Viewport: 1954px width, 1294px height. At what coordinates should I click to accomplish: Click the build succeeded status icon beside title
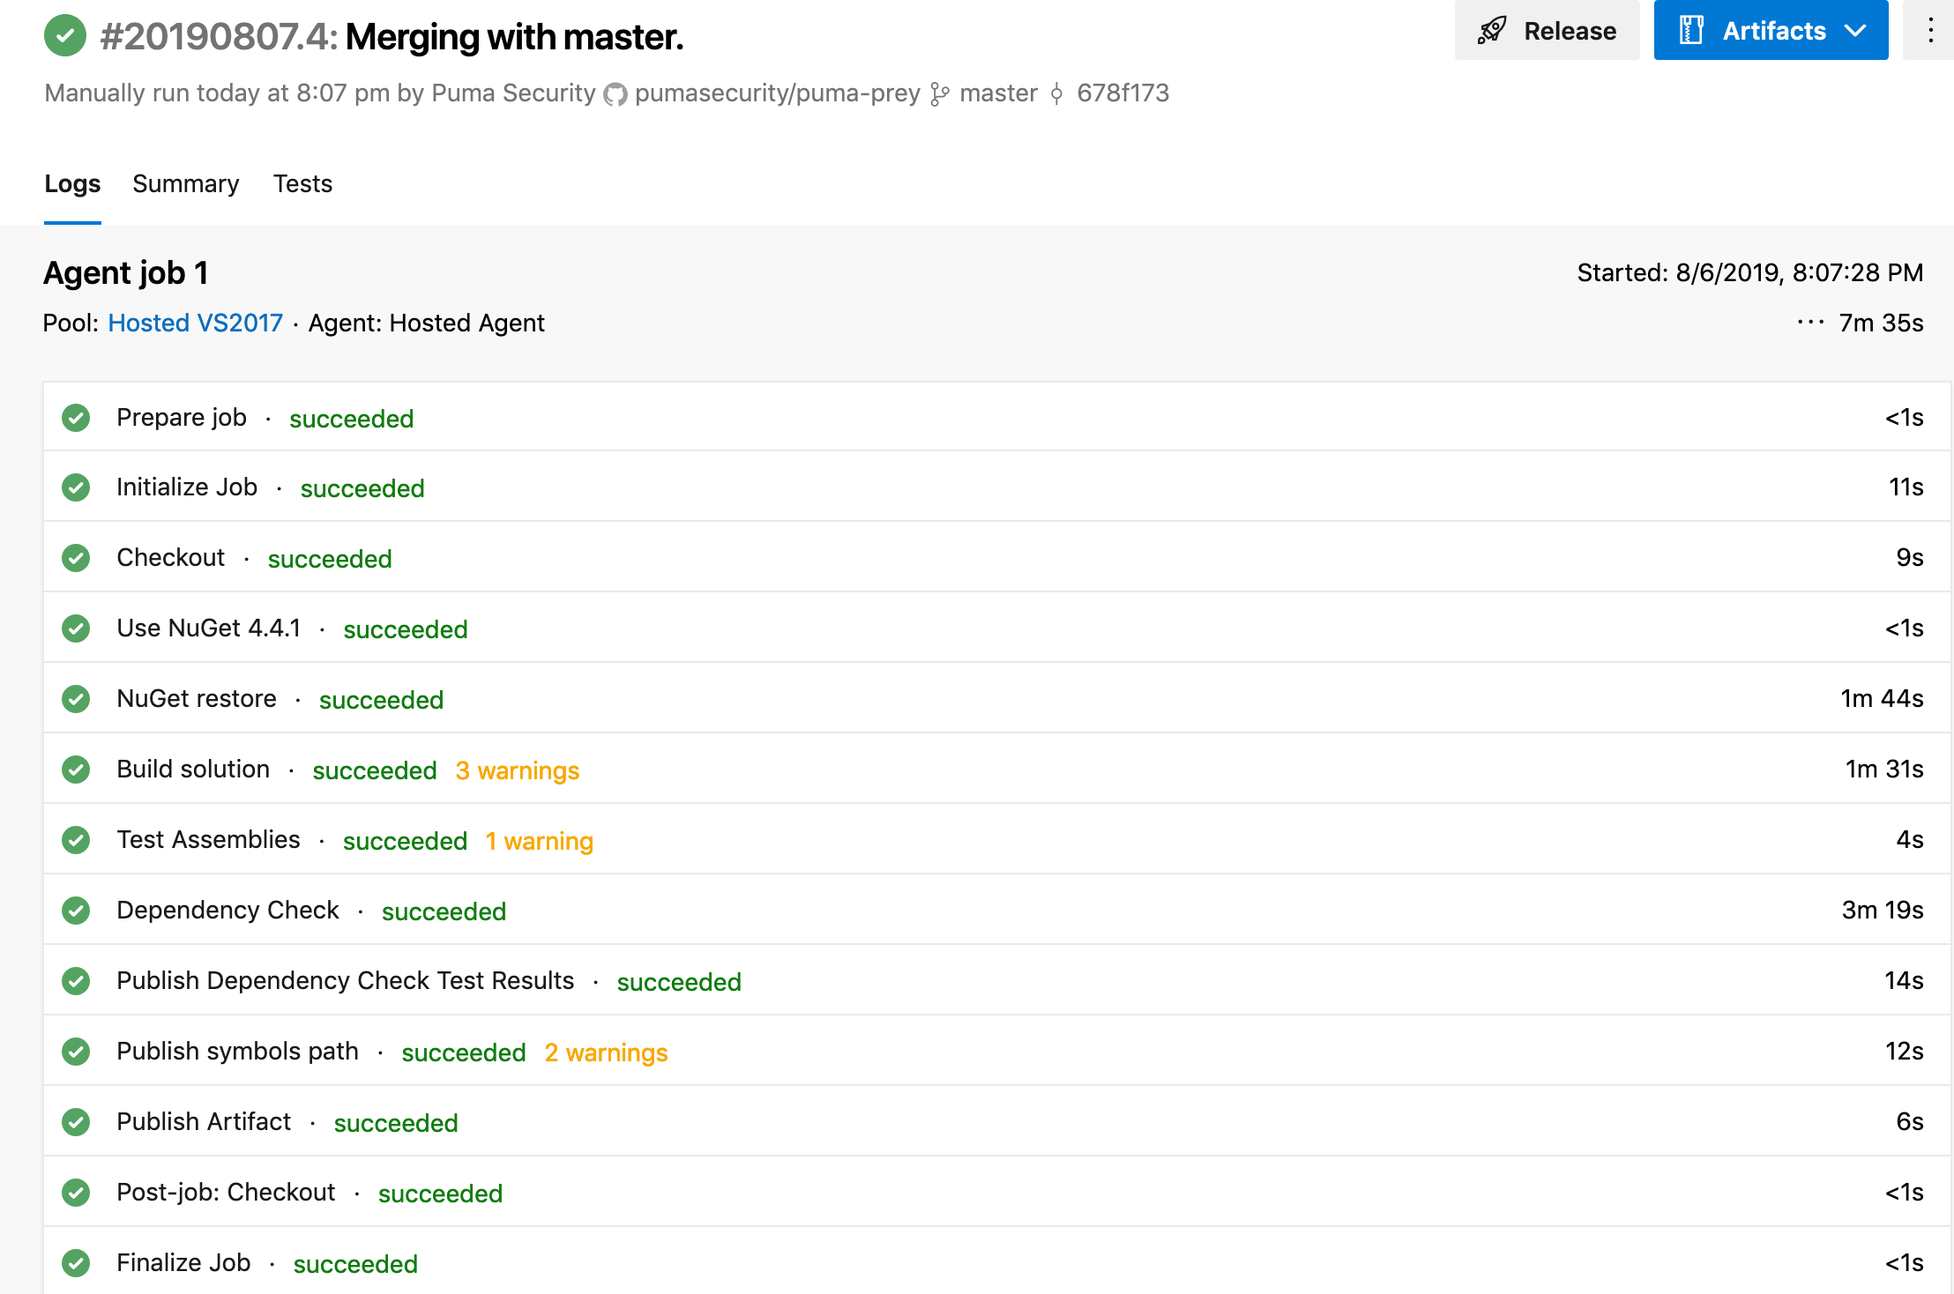[65, 36]
